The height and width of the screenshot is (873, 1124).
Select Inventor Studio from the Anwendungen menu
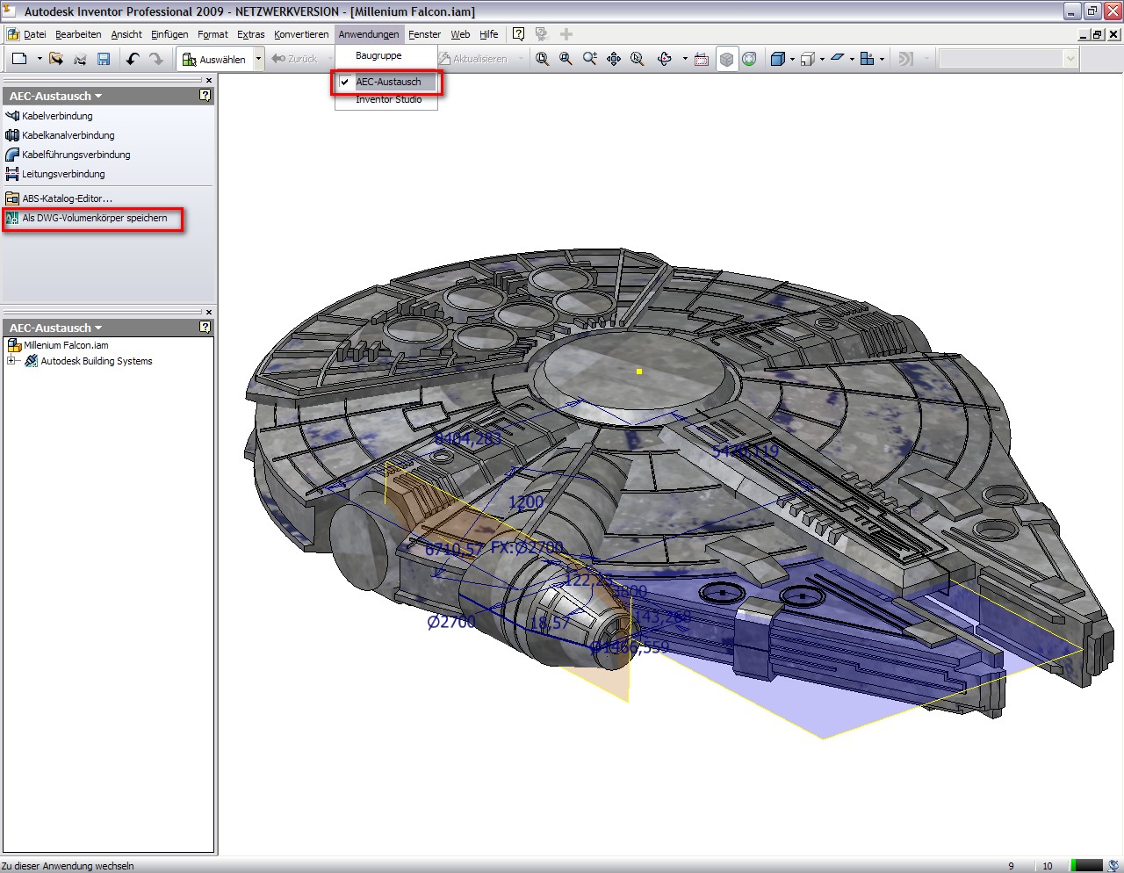[x=387, y=99]
